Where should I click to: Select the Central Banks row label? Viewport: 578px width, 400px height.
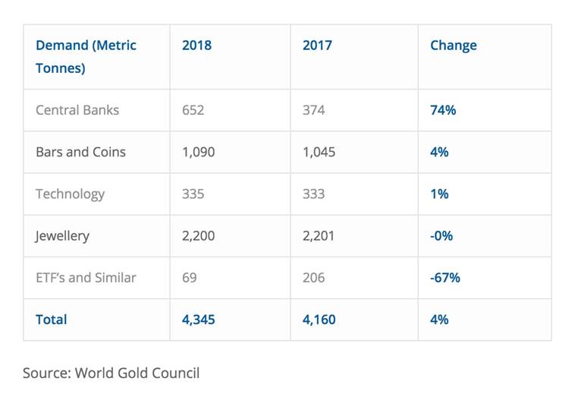tap(77, 110)
